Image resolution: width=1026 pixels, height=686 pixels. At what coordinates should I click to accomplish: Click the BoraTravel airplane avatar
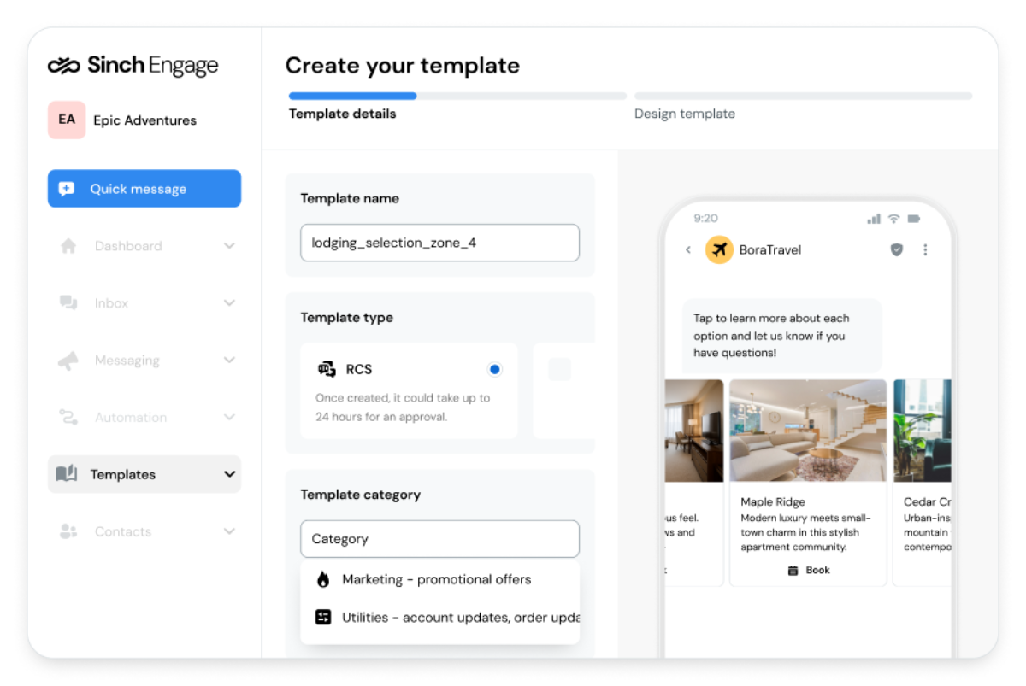[719, 250]
